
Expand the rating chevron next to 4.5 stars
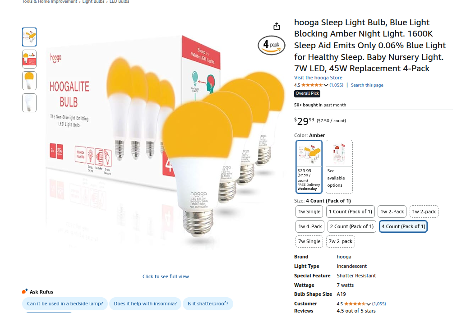tap(326, 85)
